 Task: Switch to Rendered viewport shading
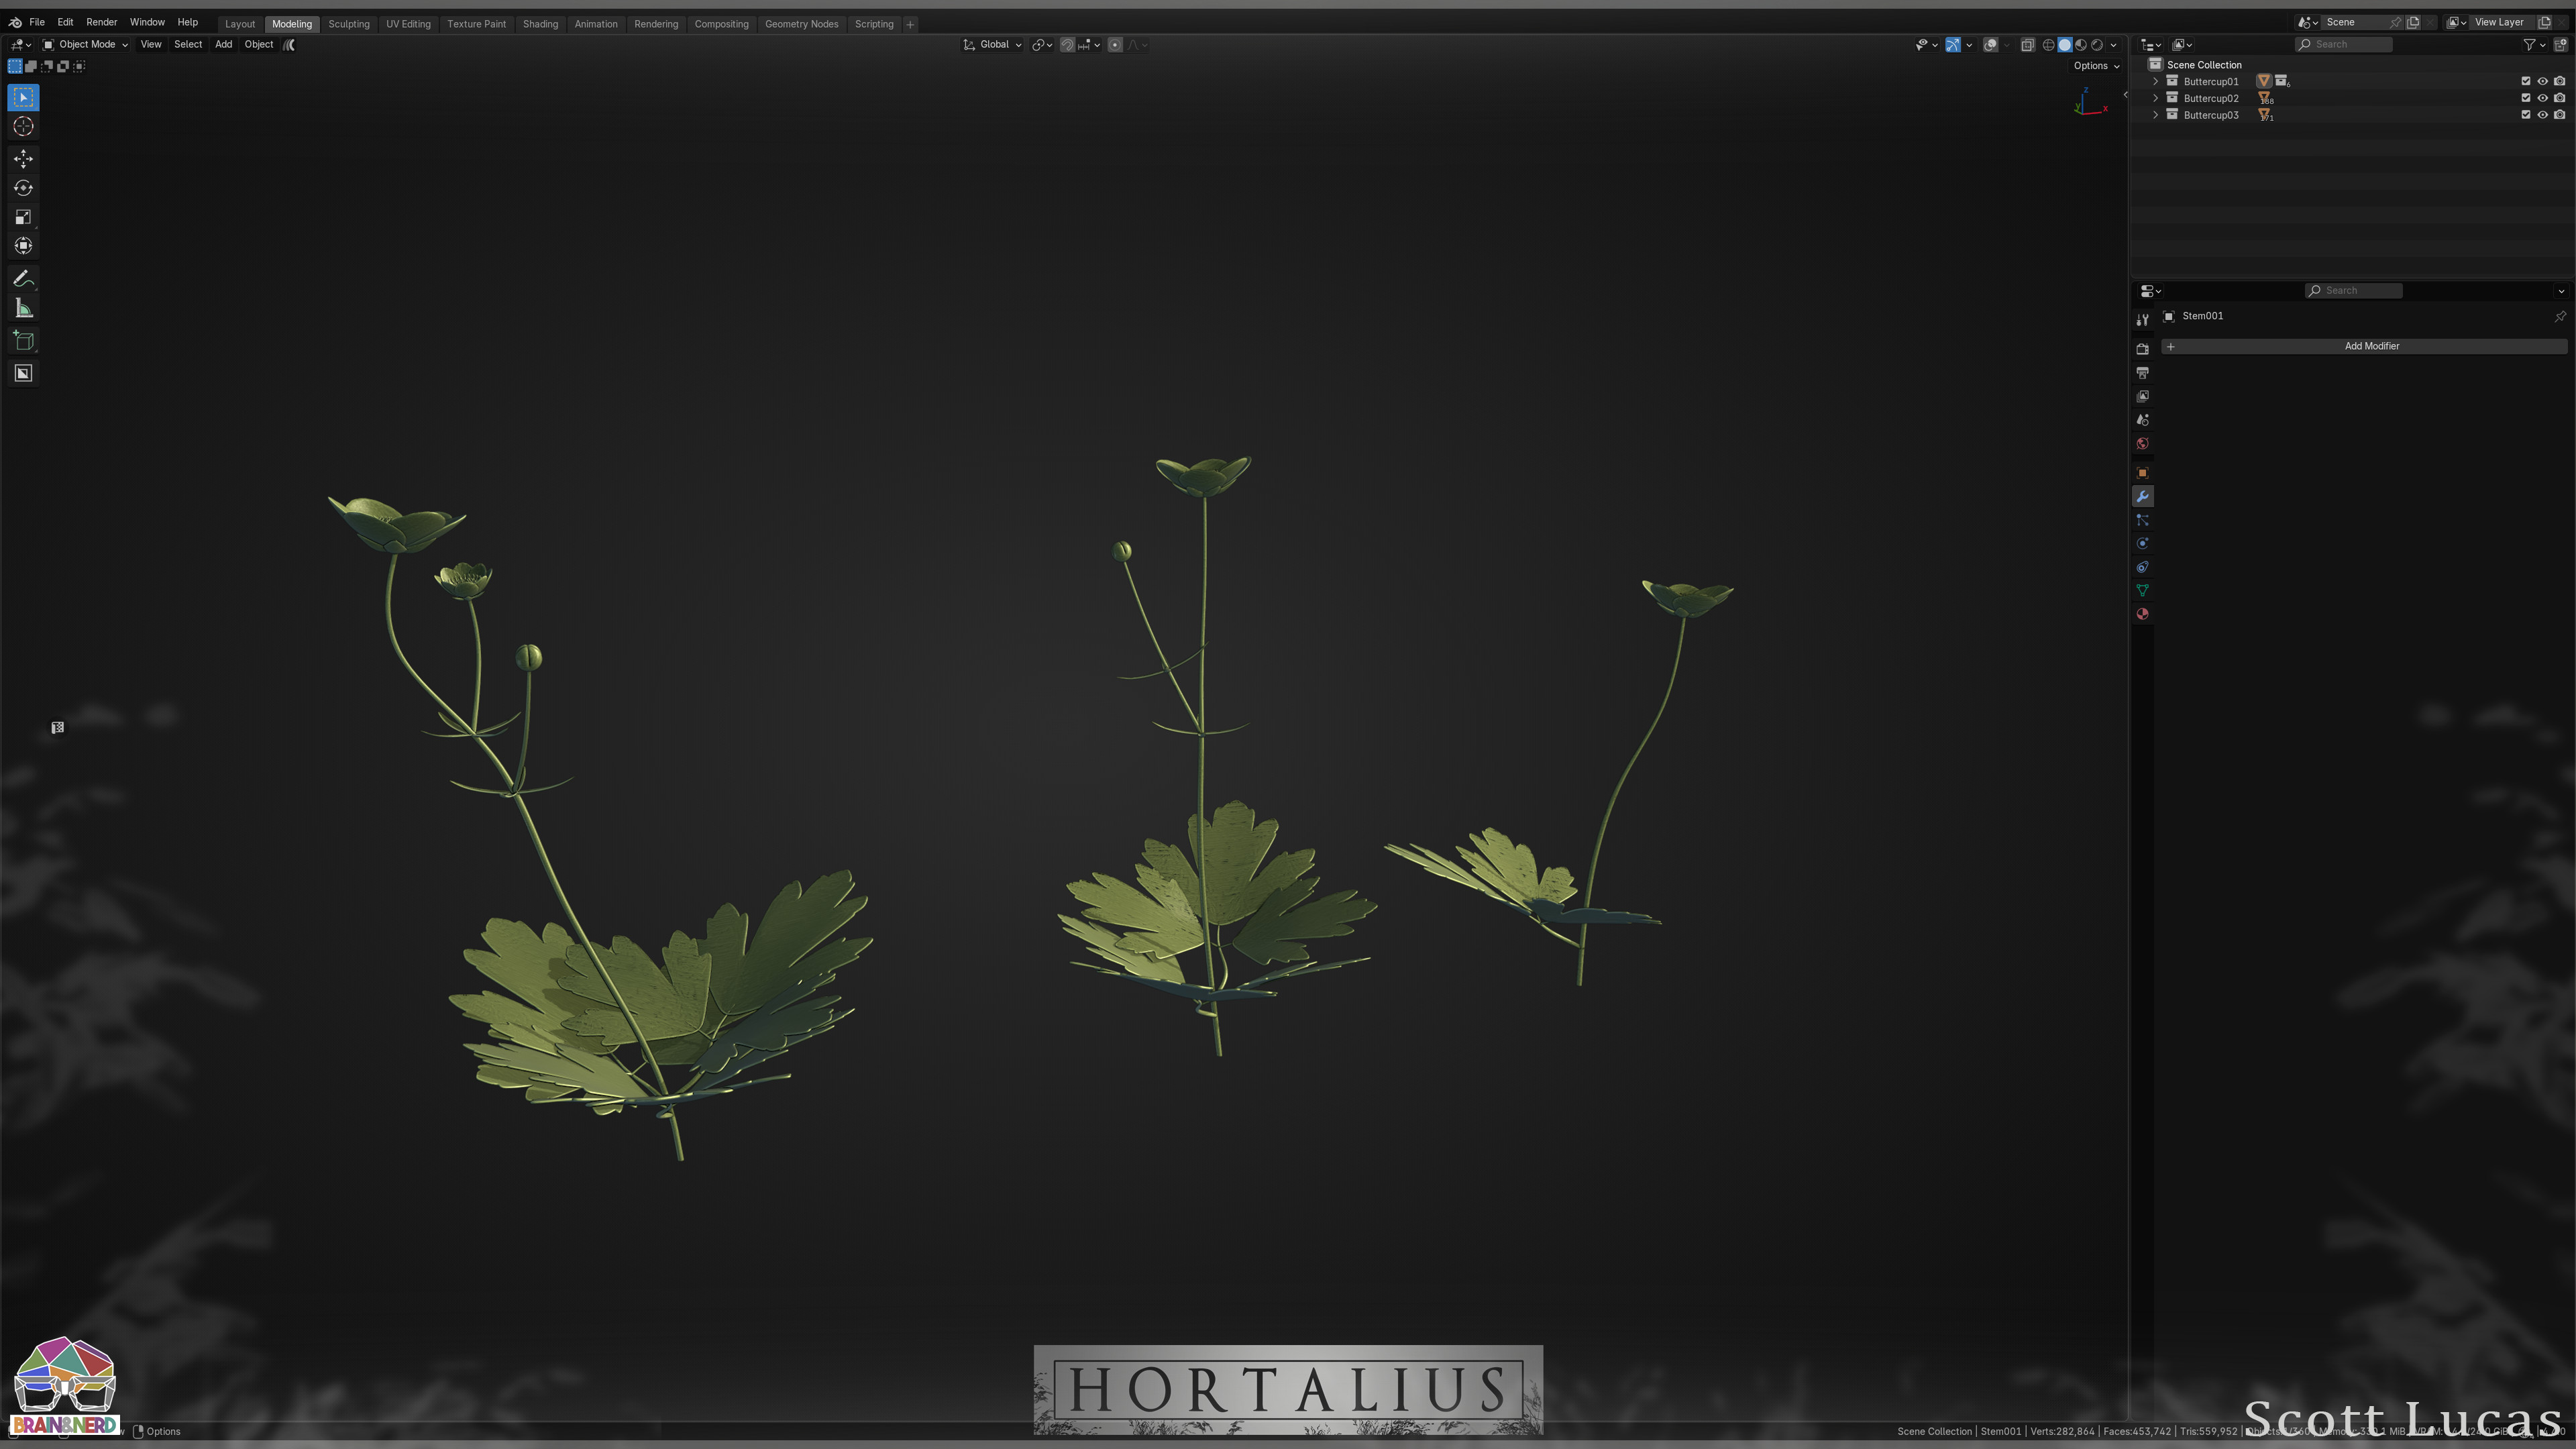(2097, 44)
